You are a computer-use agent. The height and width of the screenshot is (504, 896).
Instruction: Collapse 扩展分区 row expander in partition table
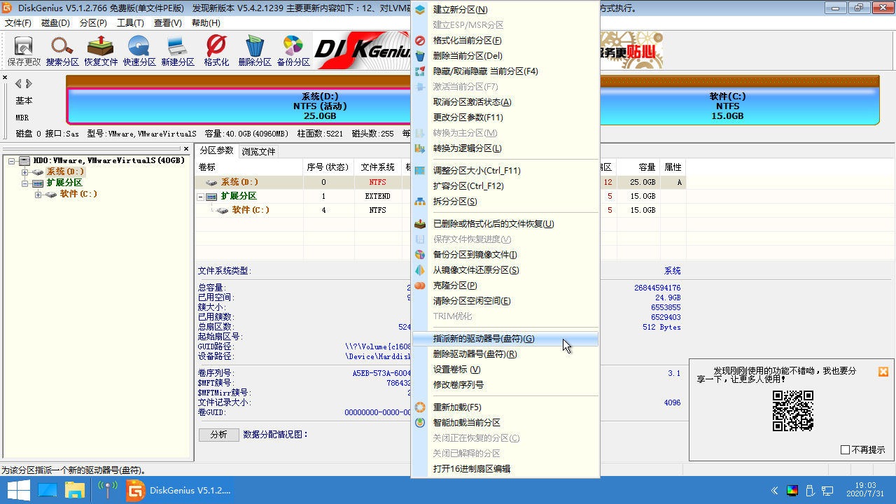pos(201,197)
